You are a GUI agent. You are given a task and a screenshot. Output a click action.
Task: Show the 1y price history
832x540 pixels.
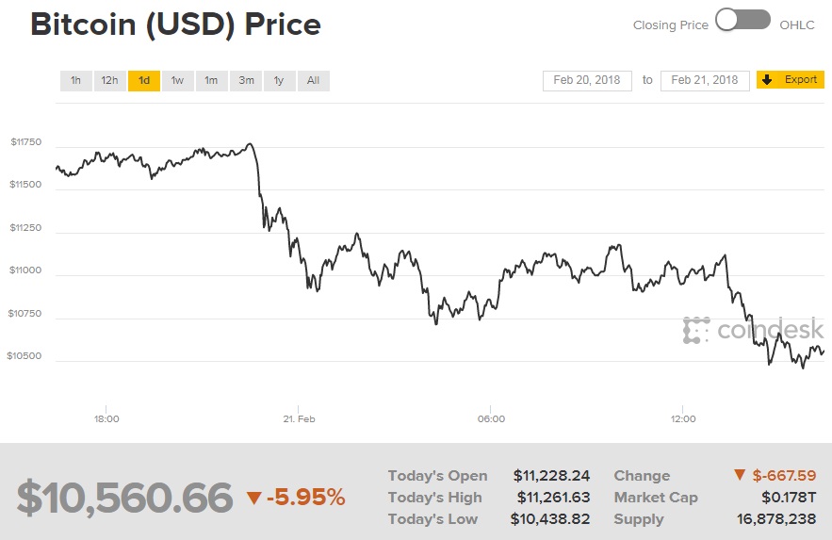tap(279, 81)
